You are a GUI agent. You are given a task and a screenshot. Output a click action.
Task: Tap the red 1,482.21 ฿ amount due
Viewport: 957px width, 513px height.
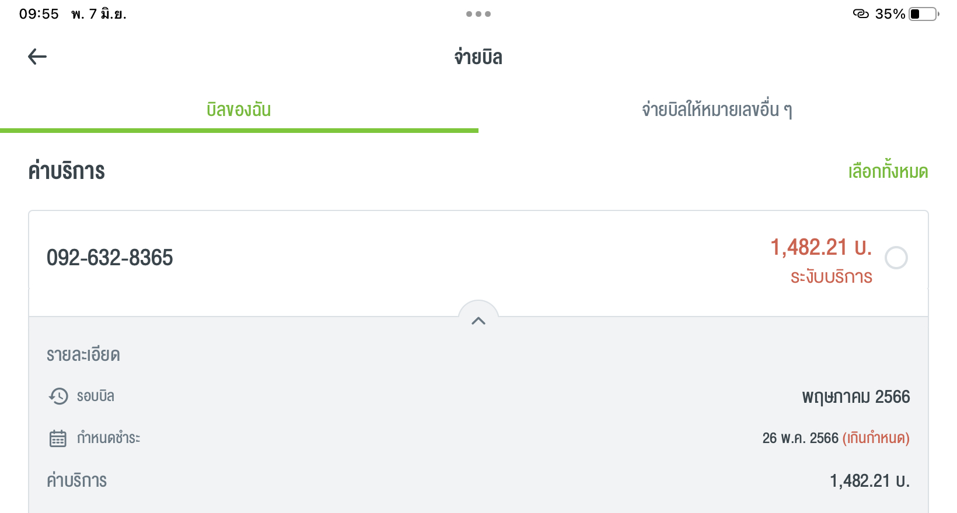pyautogui.click(x=821, y=247)
